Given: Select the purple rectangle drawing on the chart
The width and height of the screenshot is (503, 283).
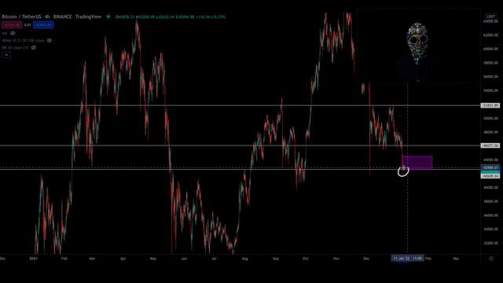Looking at the screenshot, I should coord(417,162).
